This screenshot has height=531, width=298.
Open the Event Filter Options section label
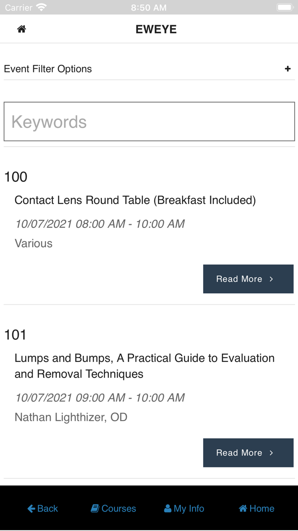point(48,69)
